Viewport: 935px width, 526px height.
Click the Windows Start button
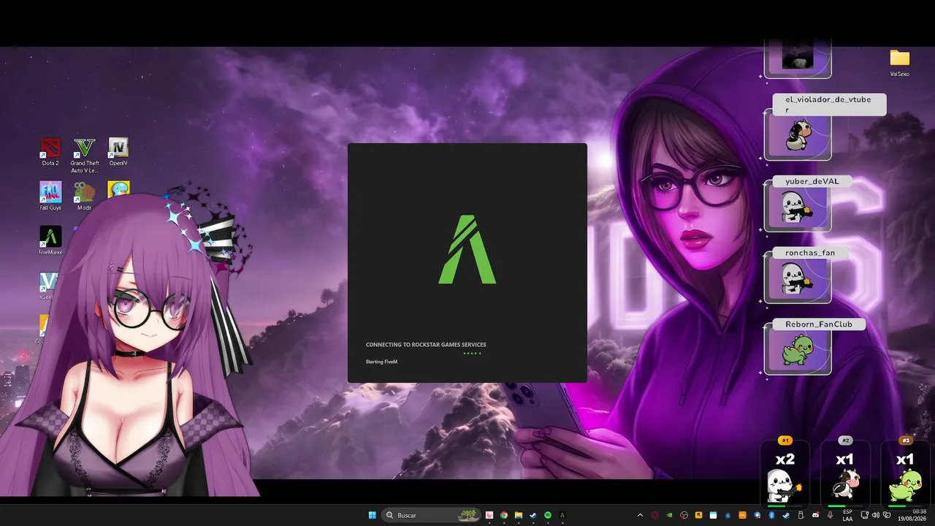pyautogui.click(x=372, y=515)
